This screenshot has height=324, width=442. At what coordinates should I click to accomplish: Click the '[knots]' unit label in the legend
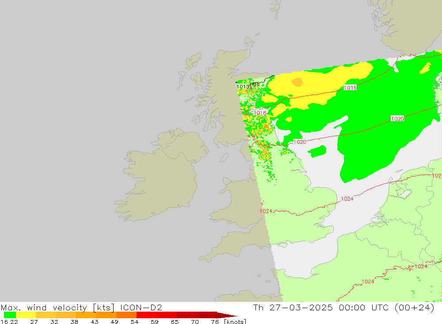click(x=235, y=321)
